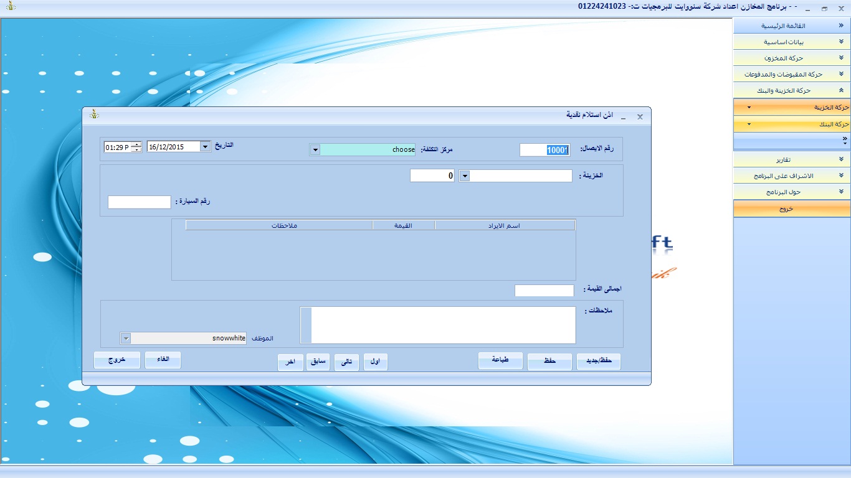Click the double-arrow icon below حركة البنك
This screenshot has width=851, height=478.
coord(844,139)
